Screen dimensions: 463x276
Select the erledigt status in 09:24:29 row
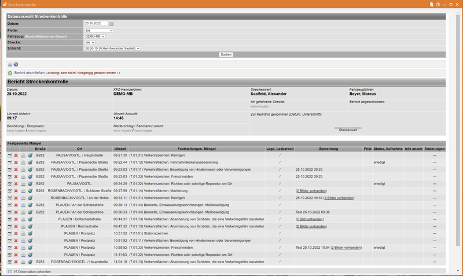pyautogui.click(x=379, y=183)
